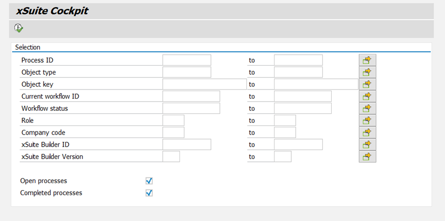Open multiple selection for Workflow status
The height and width of the screenshot is (221, 445).
click(367, 108)
